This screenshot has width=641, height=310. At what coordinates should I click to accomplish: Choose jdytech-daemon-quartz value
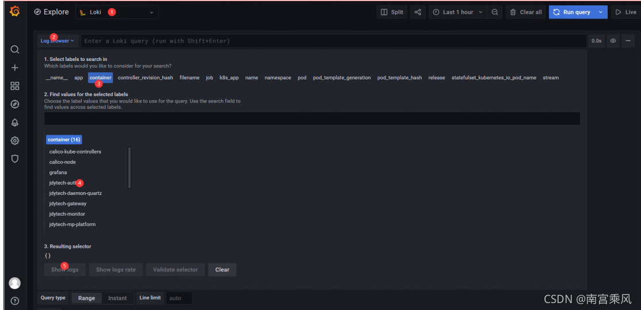(x=75, y=193)
